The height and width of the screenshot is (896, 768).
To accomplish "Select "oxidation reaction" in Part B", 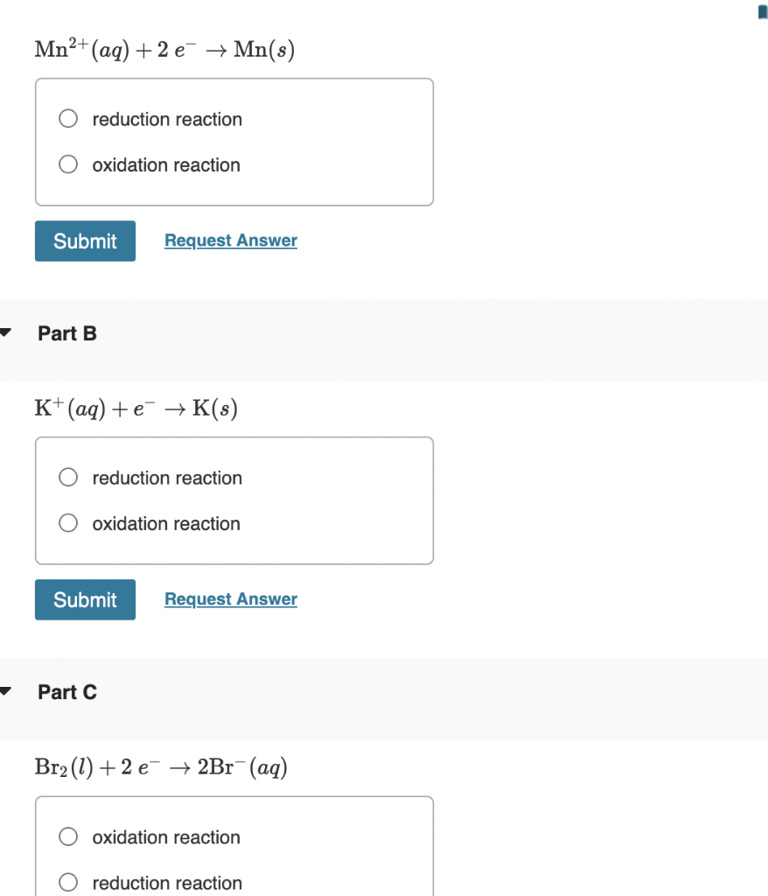I will (x=67, y=522).
